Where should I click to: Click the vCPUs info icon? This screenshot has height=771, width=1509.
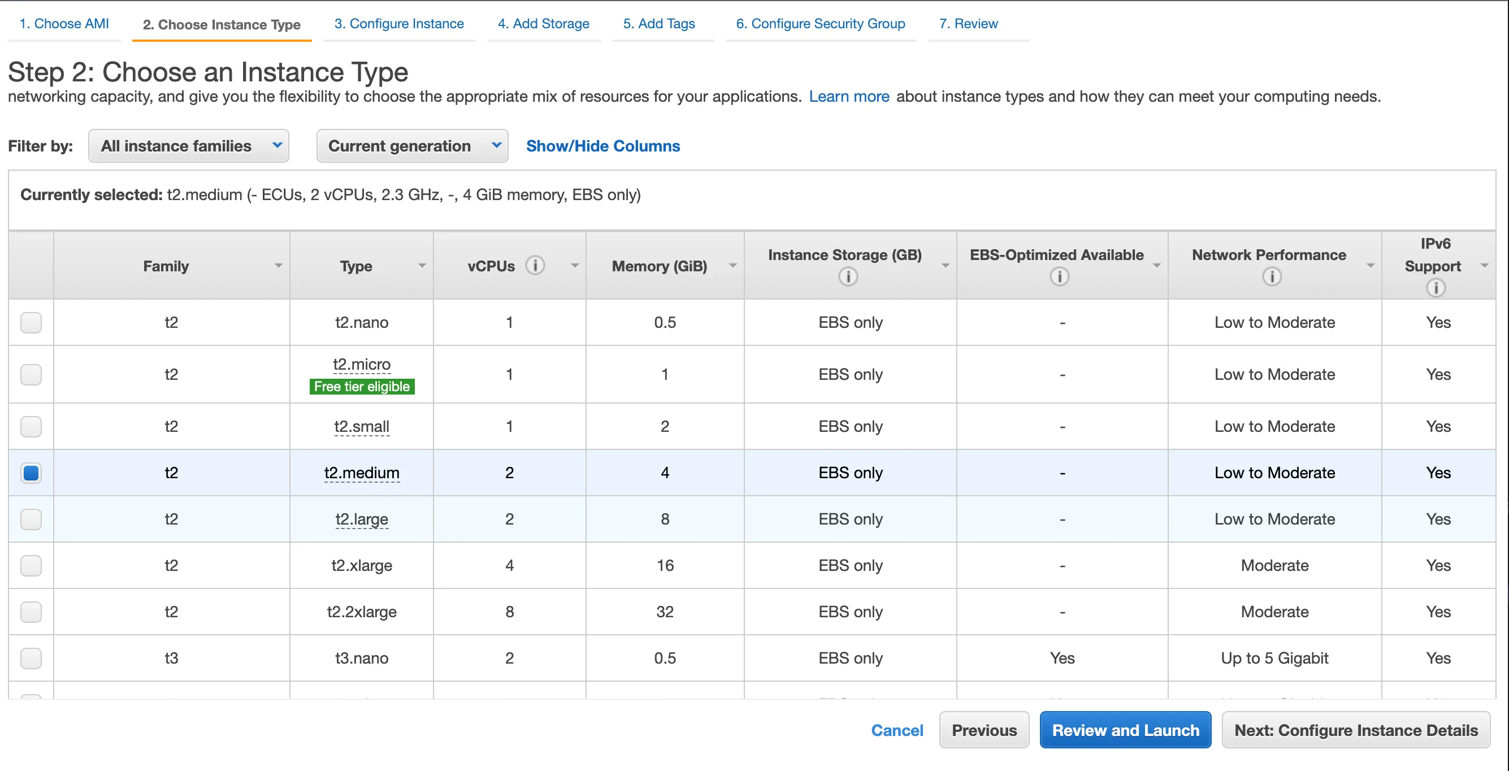coord(534,266)
